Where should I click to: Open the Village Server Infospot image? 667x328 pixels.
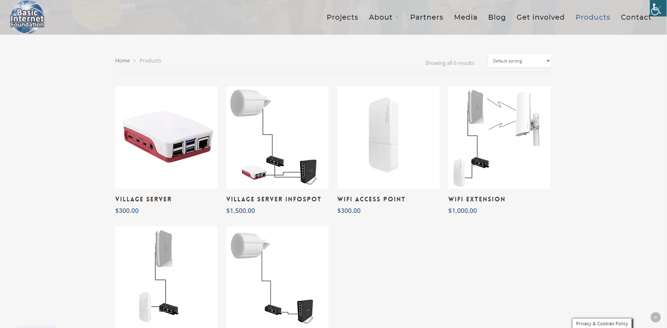click(x=277, y=138)
